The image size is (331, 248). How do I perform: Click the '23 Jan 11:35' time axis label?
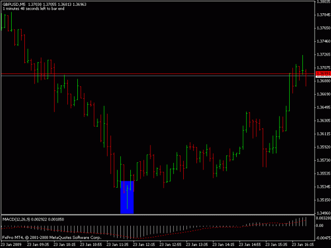pyautogui.click(x=118, y=245)
